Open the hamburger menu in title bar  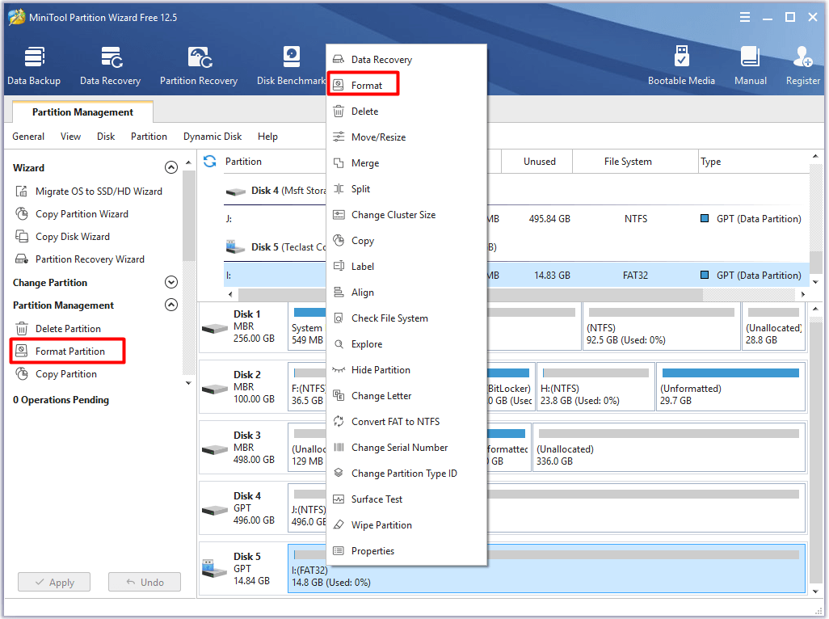tap(744, 18)
